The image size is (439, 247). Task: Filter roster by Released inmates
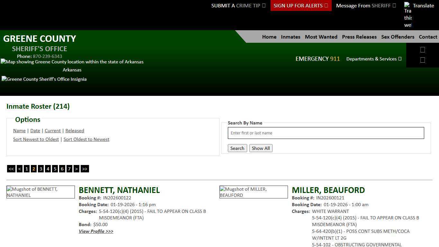pos(75,131)
